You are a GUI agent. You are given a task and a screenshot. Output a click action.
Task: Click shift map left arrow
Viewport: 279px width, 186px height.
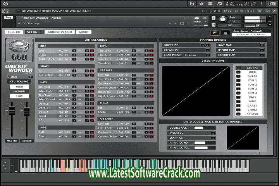click(x=203, y=45)
